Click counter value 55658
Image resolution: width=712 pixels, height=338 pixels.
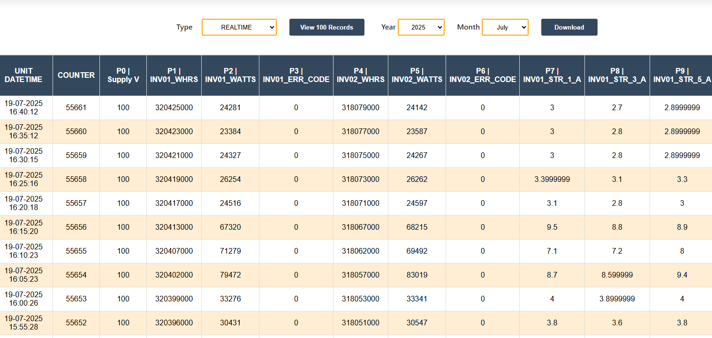(x=76, y=180)
